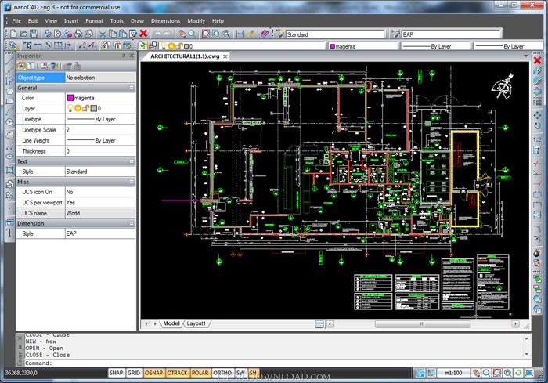The height and width of the screenshot is (383, 548).
Task: Close the Inspector panel
Action: (x=132, y=56)
